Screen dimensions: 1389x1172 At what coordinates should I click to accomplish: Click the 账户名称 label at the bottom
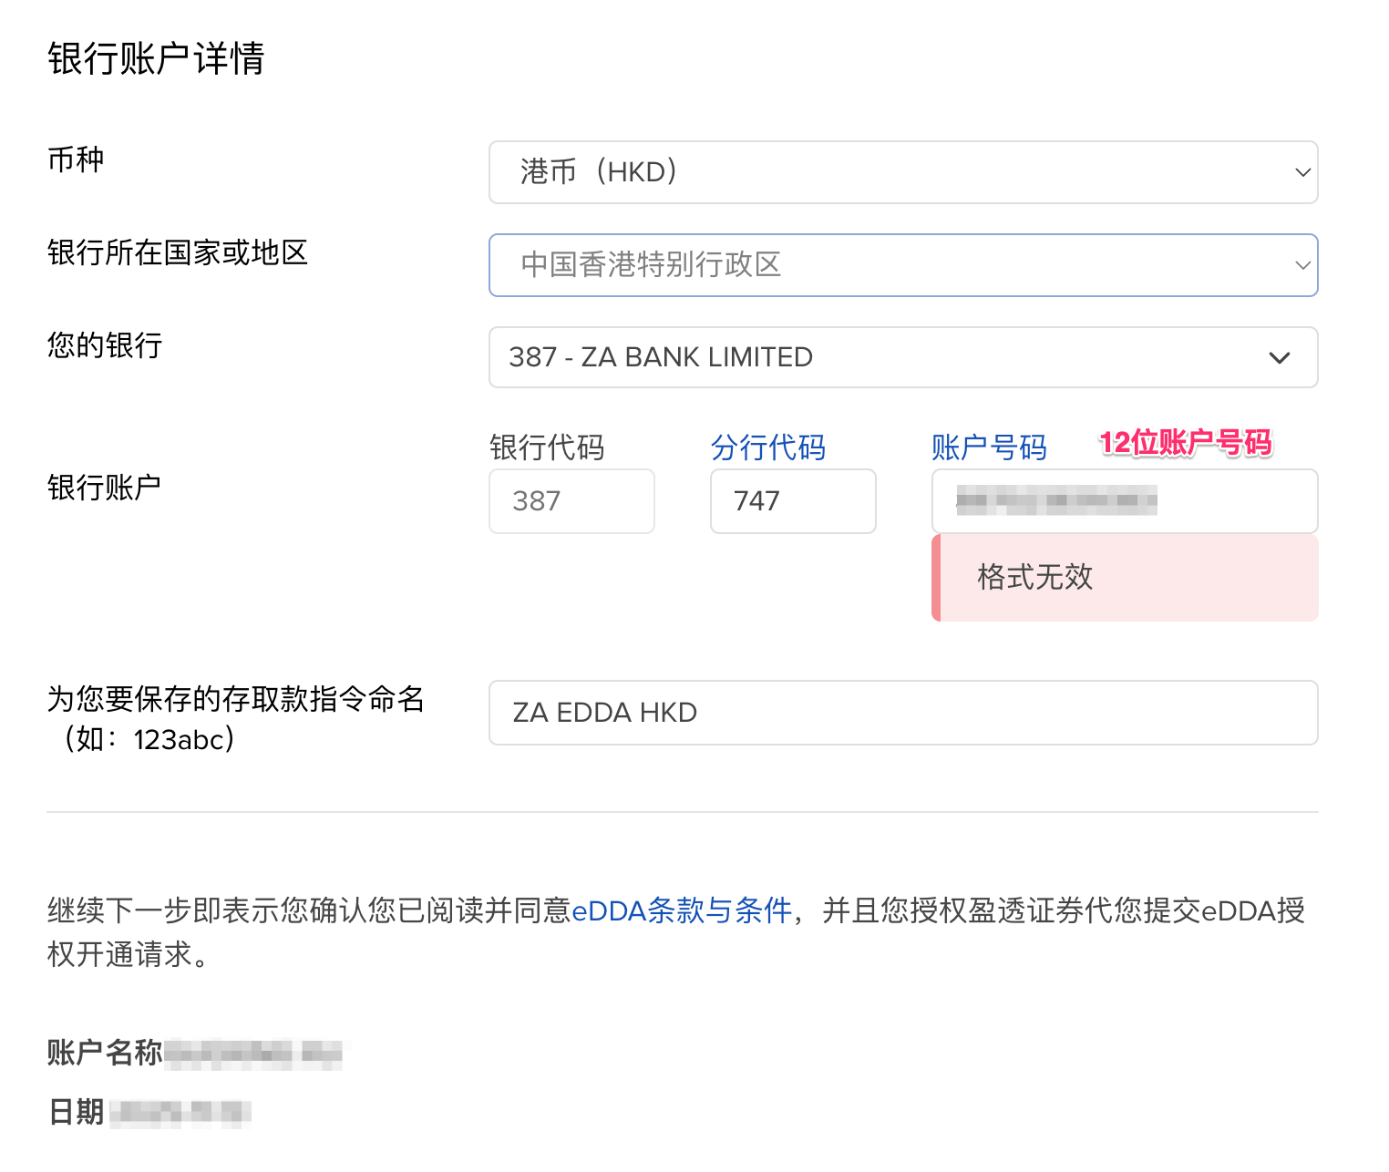tap(105, 1053)
